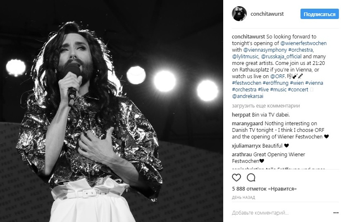
Task: Open the @andrekarsai photographer mention
Action: coord(248,96)
